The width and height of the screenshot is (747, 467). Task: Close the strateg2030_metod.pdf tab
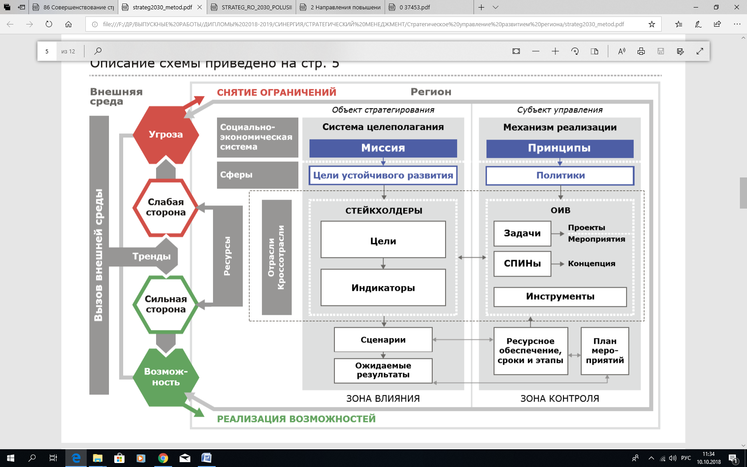click(x=200, y=7)
